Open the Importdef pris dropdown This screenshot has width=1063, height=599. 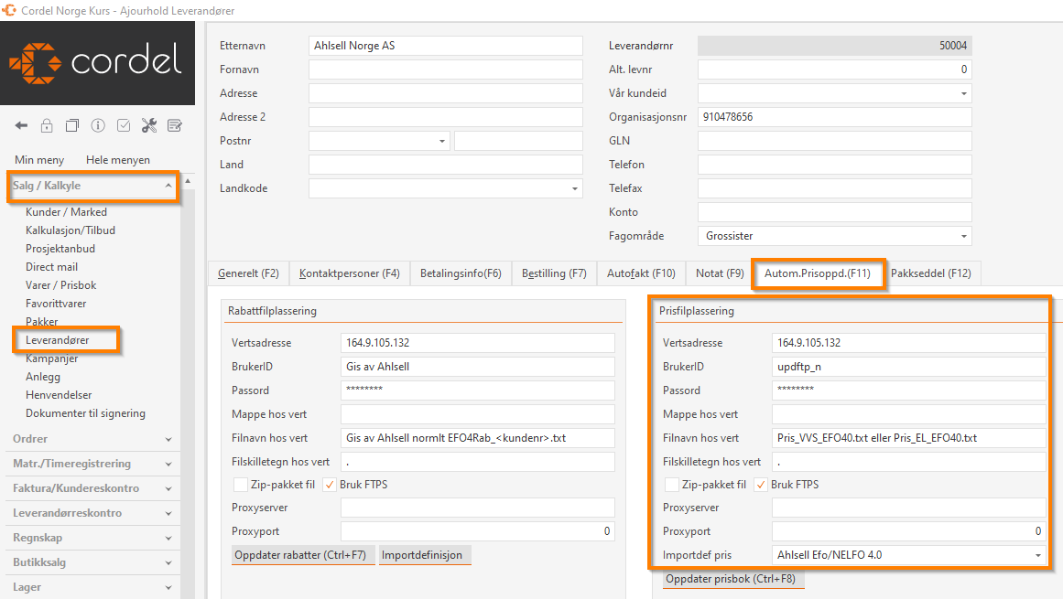(1038, 555)
